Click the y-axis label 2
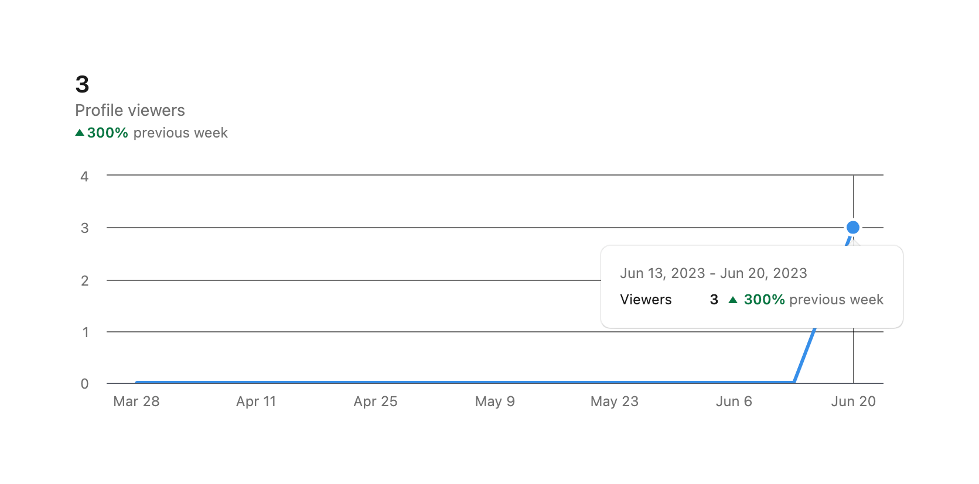The height and width of the screenshot is (484, 979). (x=84, y=280)
